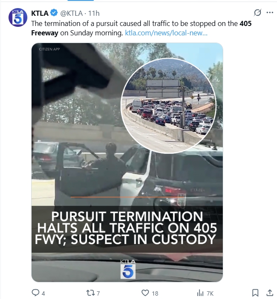
Task: View analytics via the bar chart icon
Action: click(x=200, y=293)
